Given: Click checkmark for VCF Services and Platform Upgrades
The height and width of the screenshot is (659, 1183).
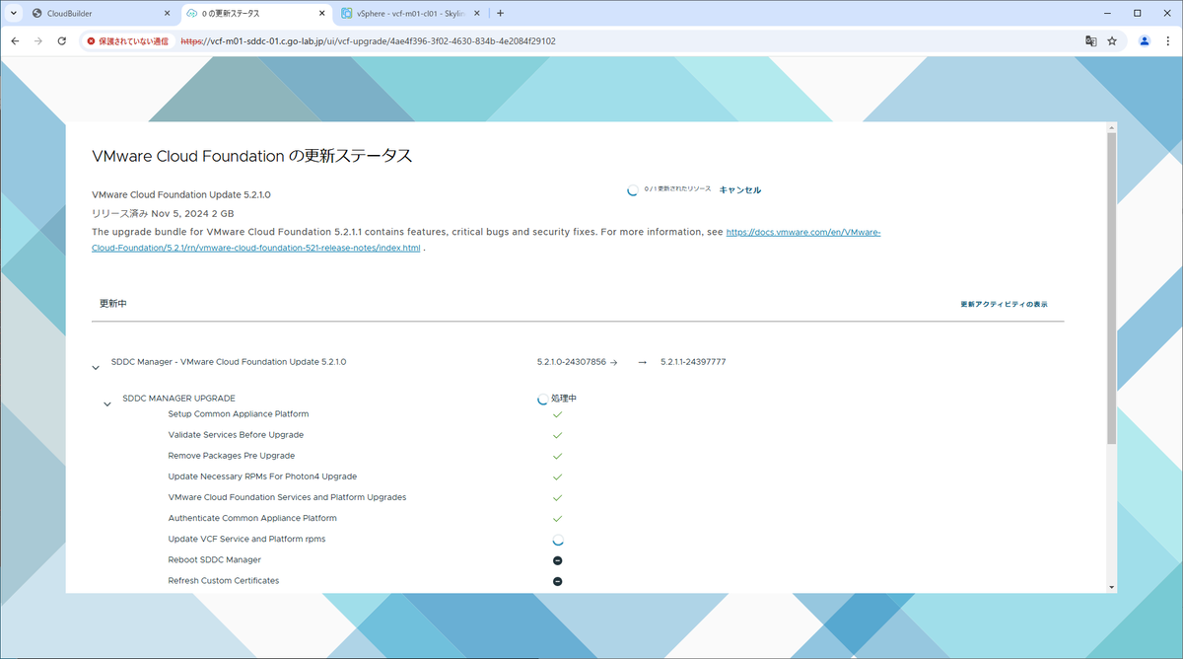Looking at the screenshot, I should pos(557,497).
